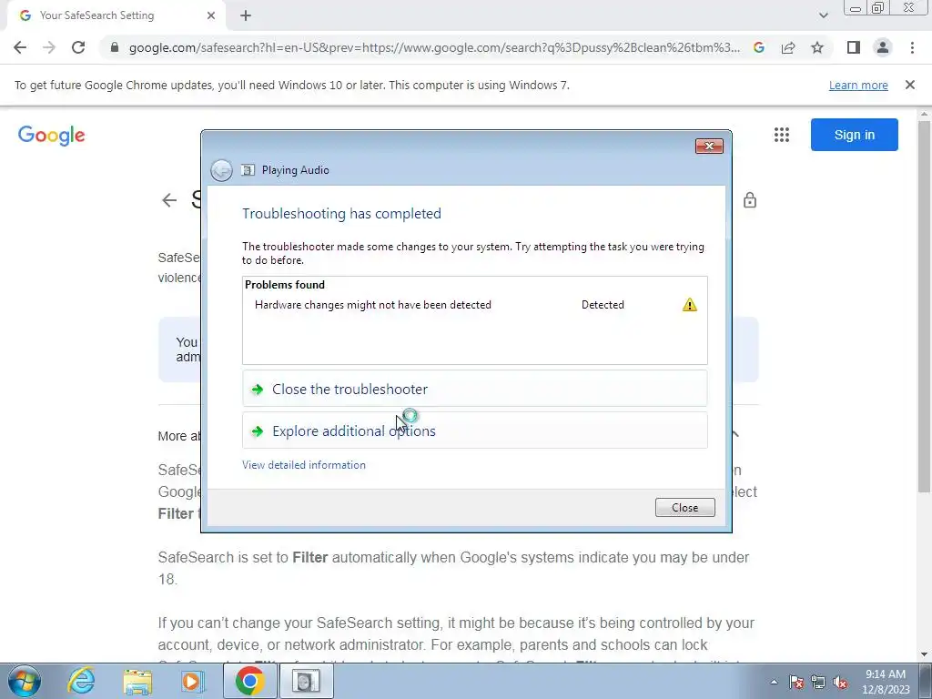
Task: Click the Playing Audio title icon
Action: tap(248, 170)
